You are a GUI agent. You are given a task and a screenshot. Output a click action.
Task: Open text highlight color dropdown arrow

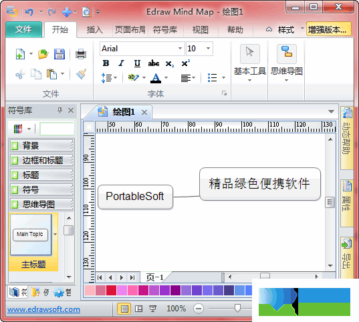(x=144, y=77)
